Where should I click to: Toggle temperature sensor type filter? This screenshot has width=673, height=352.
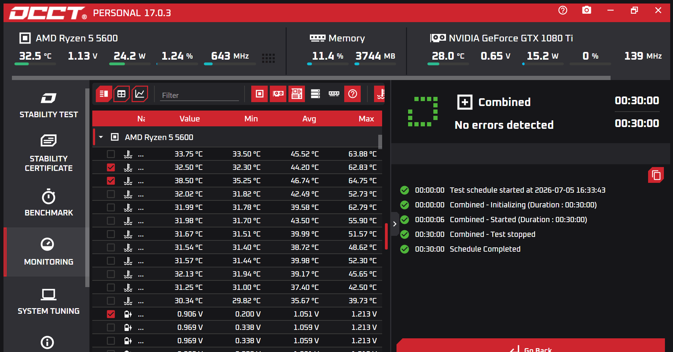pyautogui.click(x=380, y=94)
